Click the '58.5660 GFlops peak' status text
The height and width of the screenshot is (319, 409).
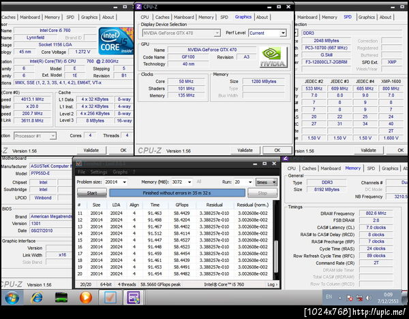(160, 284)
